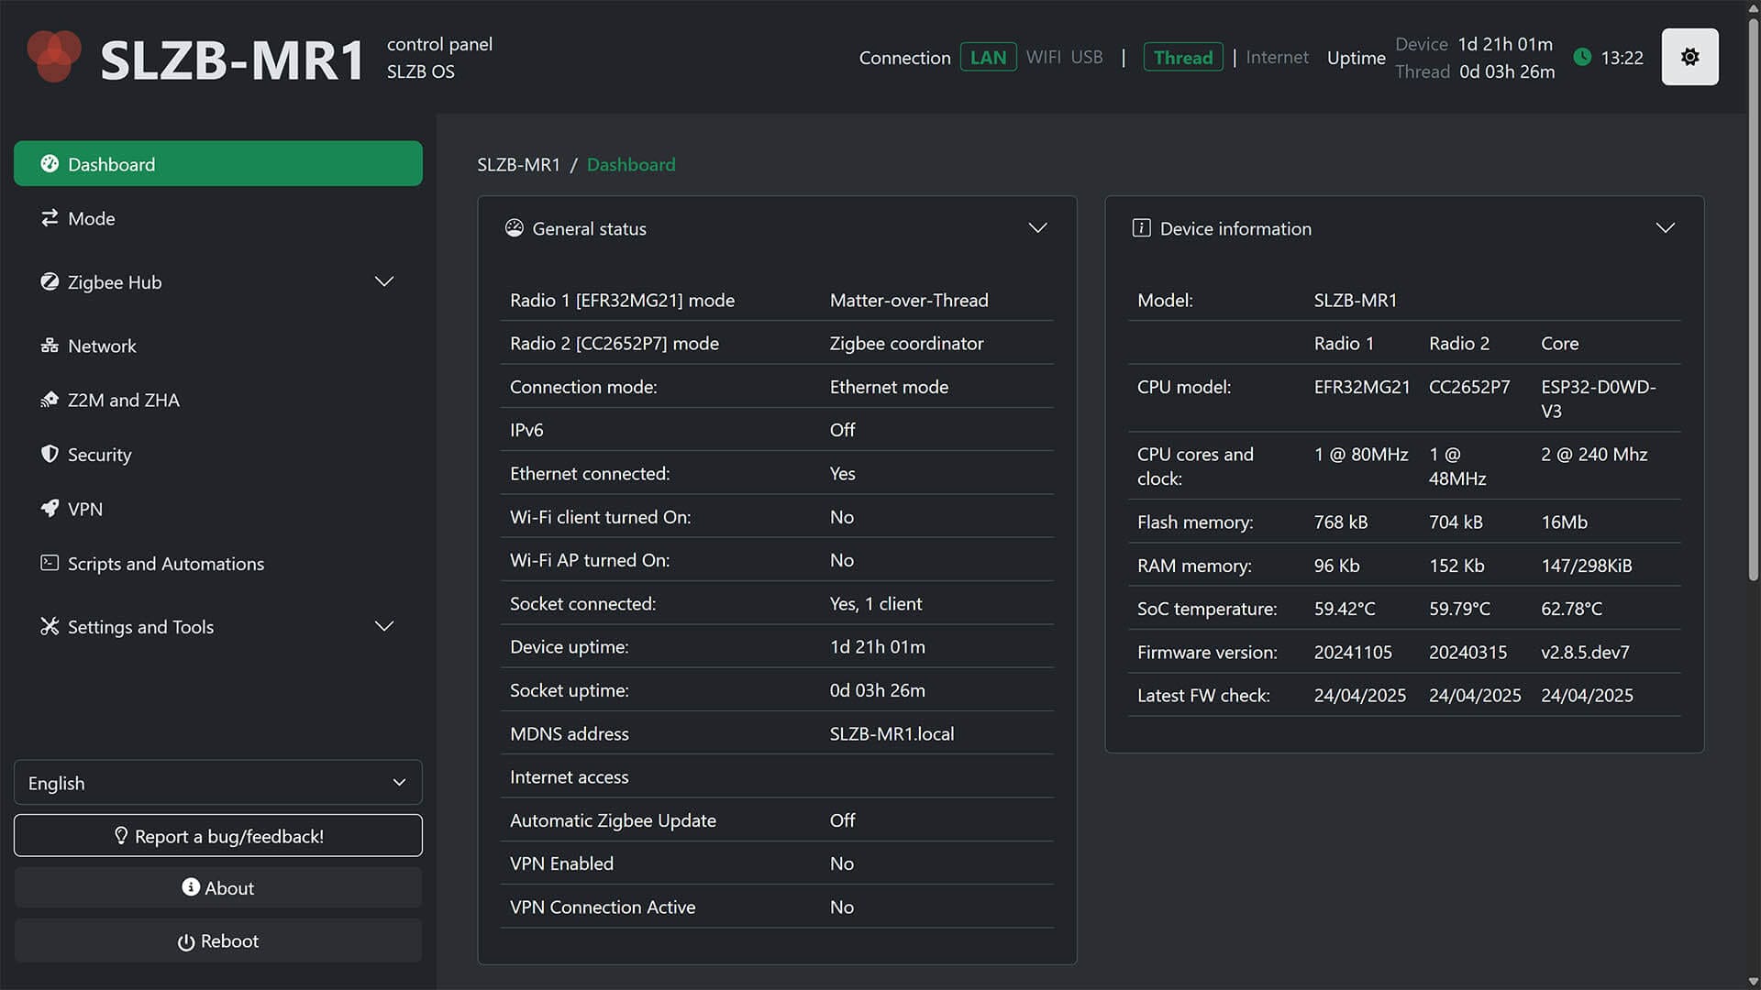Select the LAN connection indicator
Viewport: 1761px width, 990px height.
coord(988,57)
